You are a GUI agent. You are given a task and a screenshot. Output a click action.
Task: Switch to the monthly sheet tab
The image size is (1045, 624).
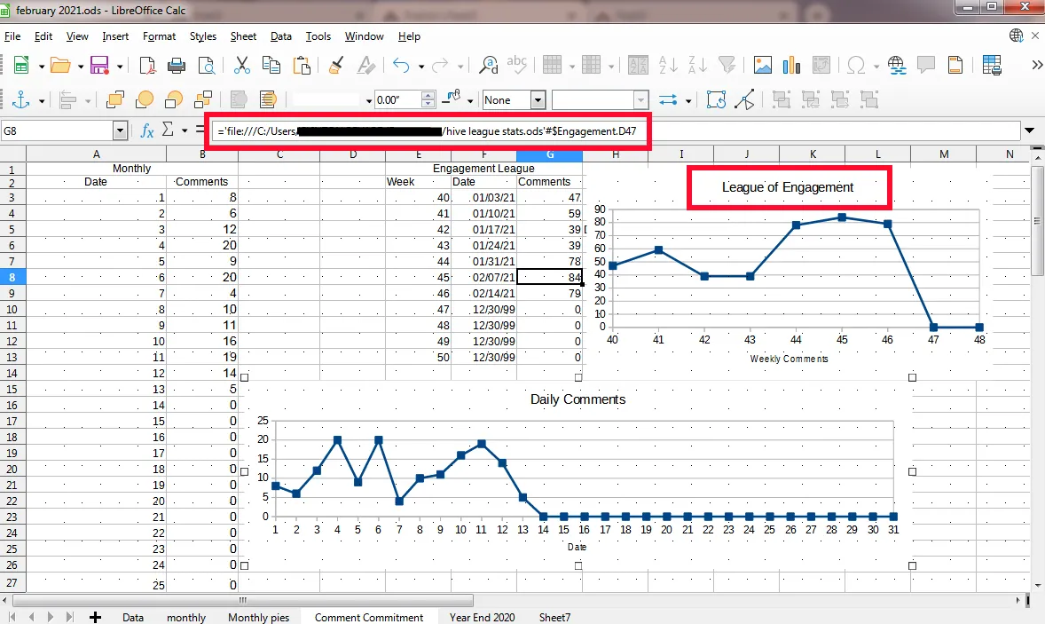[x=186, y=617]
